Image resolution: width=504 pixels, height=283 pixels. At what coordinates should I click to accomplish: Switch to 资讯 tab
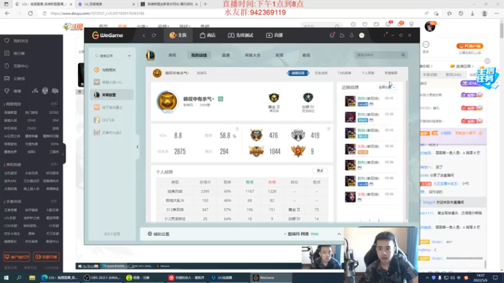(x=172, y=55)
